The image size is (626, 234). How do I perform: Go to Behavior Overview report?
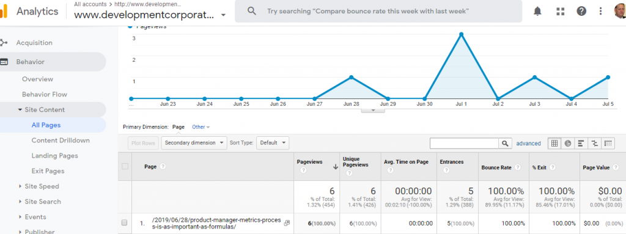pyautogui.click(x=37, y=79)
